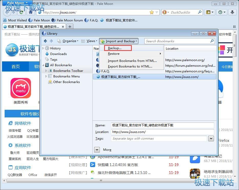Open the address bar history dropdown

tap(157, 12)
